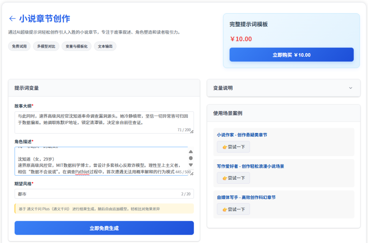Image resolution: width=368 pixels, height=243 pixels.
Task: Click the scroll-up arrow in 角色描述 box
Action: 191,151
